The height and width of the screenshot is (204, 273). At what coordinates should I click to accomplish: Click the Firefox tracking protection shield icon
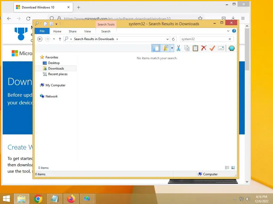click(x=52, y=18)
